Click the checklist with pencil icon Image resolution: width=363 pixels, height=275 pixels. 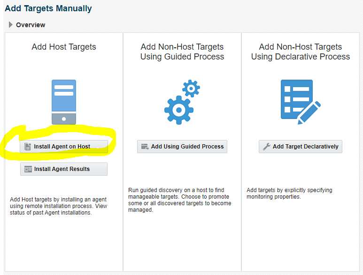(301, 102)
